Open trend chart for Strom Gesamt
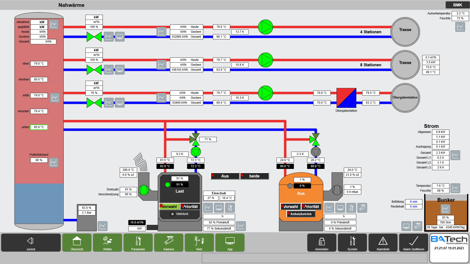Viewport: 470px width, 264px height. (455, 155)
